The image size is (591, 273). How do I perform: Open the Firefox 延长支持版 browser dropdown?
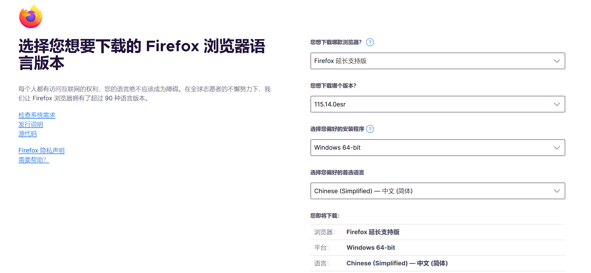click(437, 61)
